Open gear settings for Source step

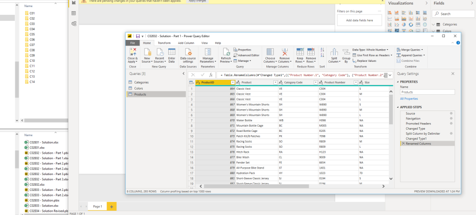click(x=450, y=113)
